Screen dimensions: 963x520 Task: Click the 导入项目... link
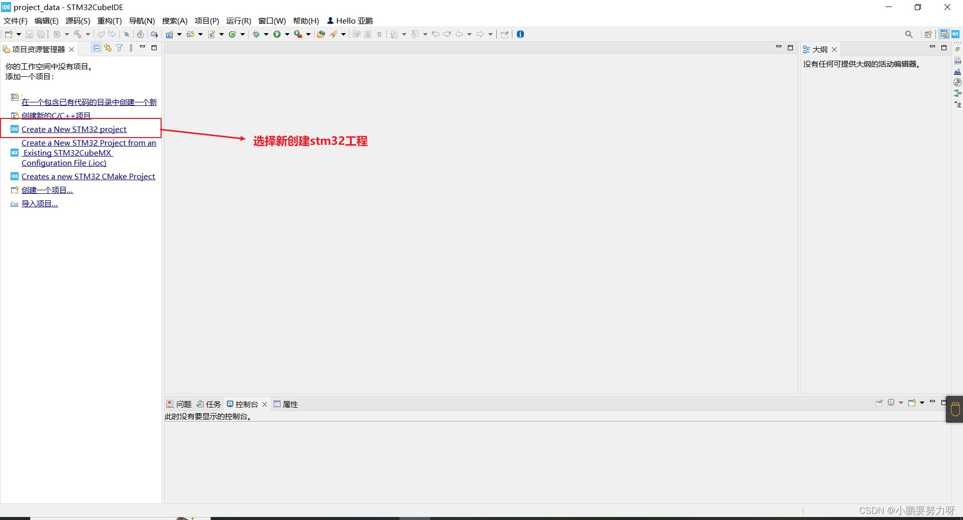coord(40,203)
